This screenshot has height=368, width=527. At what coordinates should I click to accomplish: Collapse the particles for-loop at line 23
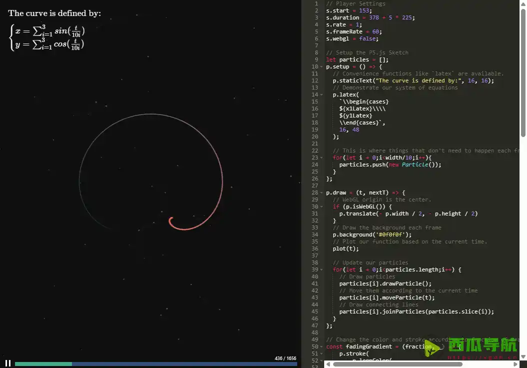(322, 157)
